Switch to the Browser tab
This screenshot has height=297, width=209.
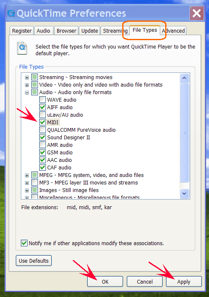(x=66, y=31)
